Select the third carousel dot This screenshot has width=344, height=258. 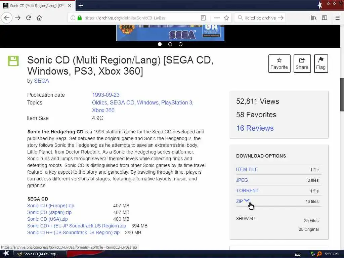point(180,44)
